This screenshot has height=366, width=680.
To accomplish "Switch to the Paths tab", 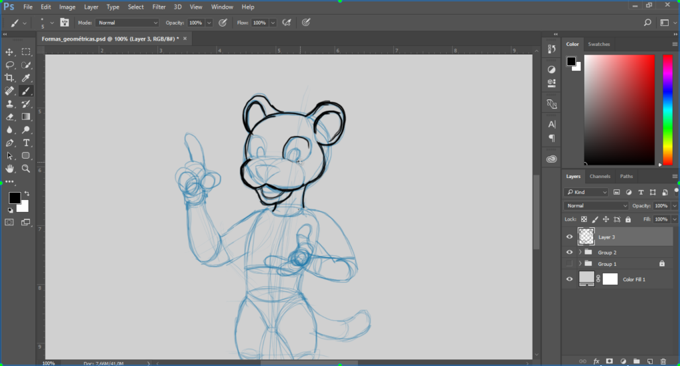I will (x=626, y=177).
